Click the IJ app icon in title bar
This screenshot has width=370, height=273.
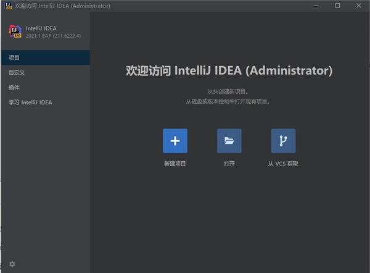click(8, 6)
